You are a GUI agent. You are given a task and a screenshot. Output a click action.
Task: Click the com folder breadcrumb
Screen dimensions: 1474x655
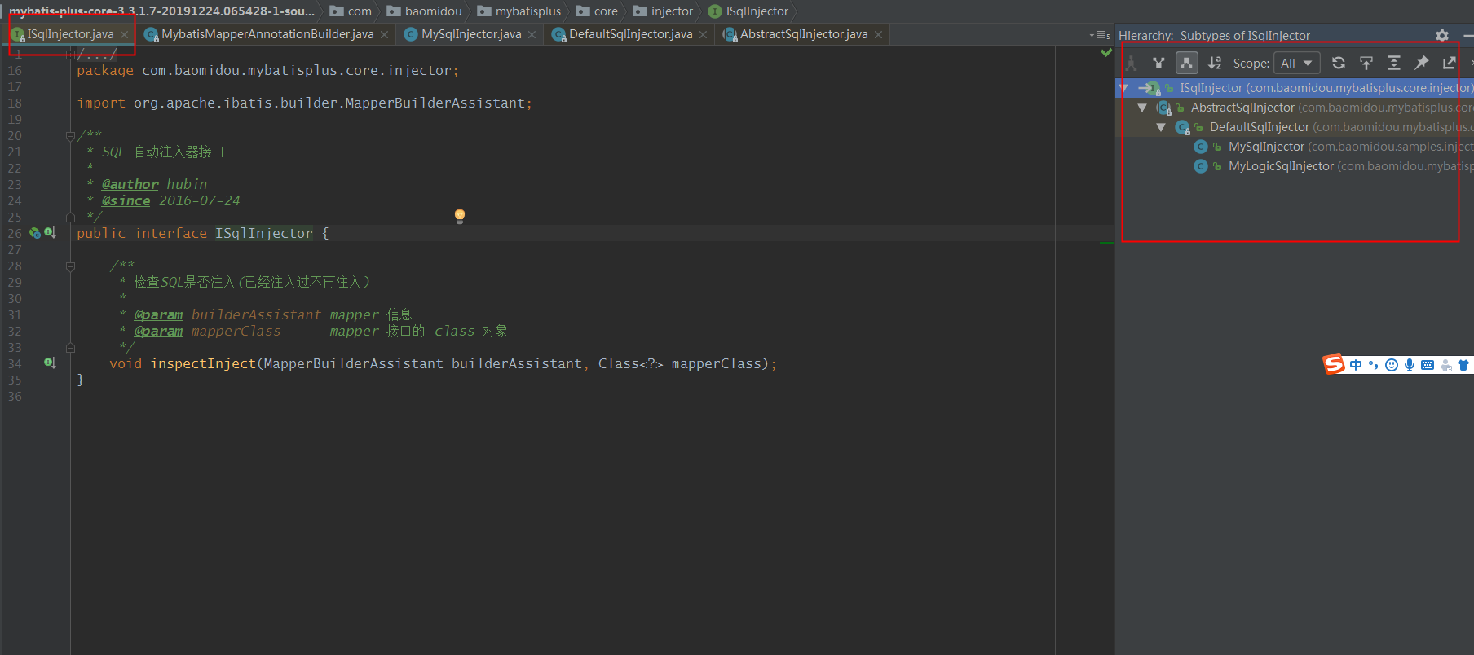tap(351, 11)
